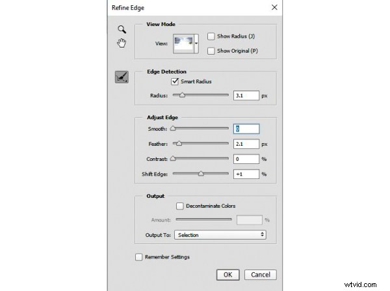Close the Refine Edge dialog
Image resolution: width=390 pixels, height=291 pixels.
[x=274, y=7]
